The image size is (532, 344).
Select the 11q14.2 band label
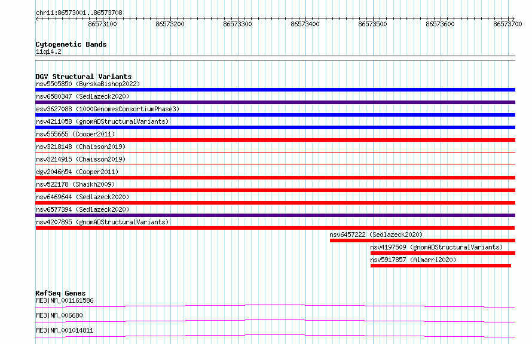(48, 51)
